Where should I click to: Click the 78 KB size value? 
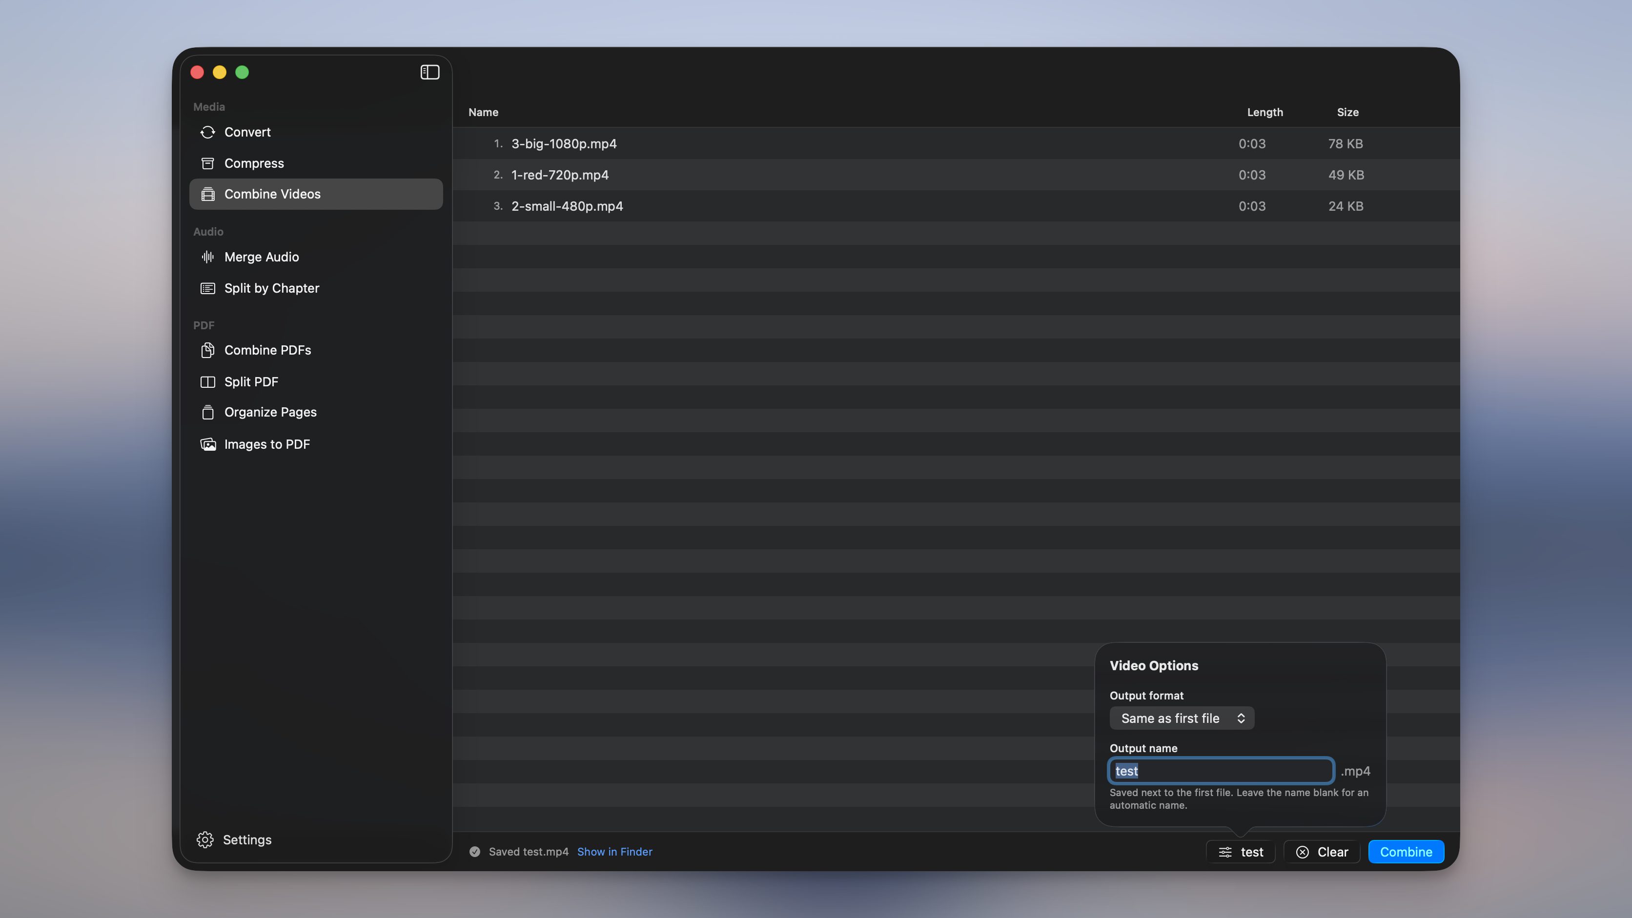point(1346,144)
